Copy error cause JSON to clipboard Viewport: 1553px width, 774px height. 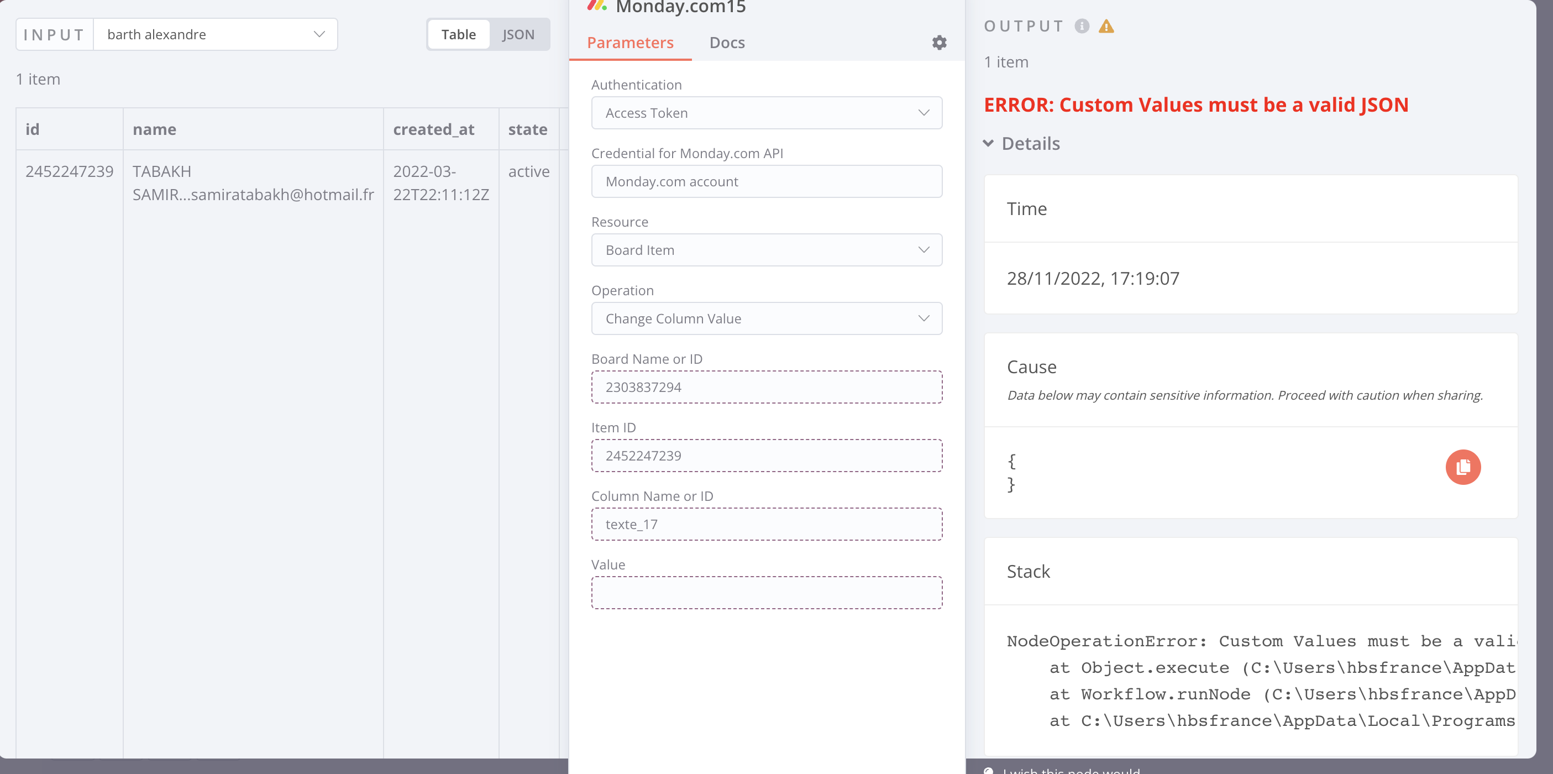[x=1462, y=467]
